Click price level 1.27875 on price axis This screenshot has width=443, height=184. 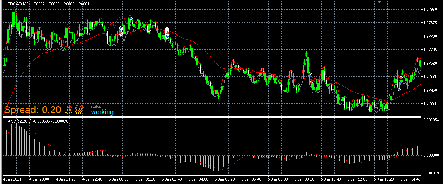click(x=431, y=23)
